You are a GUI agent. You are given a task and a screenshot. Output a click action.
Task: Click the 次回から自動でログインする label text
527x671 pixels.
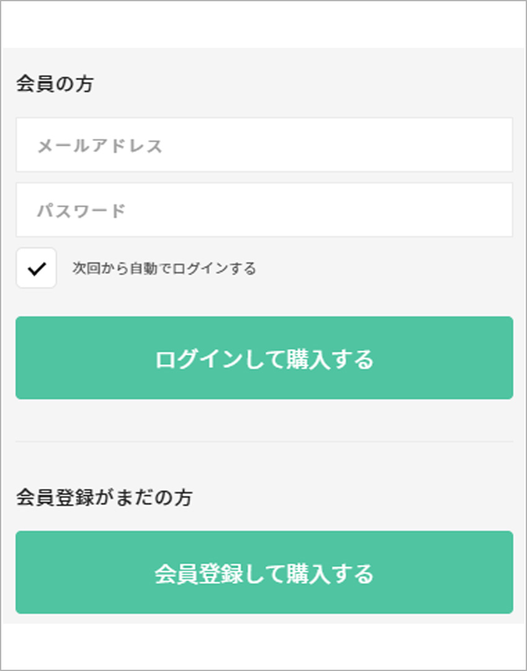click(164, 268)
